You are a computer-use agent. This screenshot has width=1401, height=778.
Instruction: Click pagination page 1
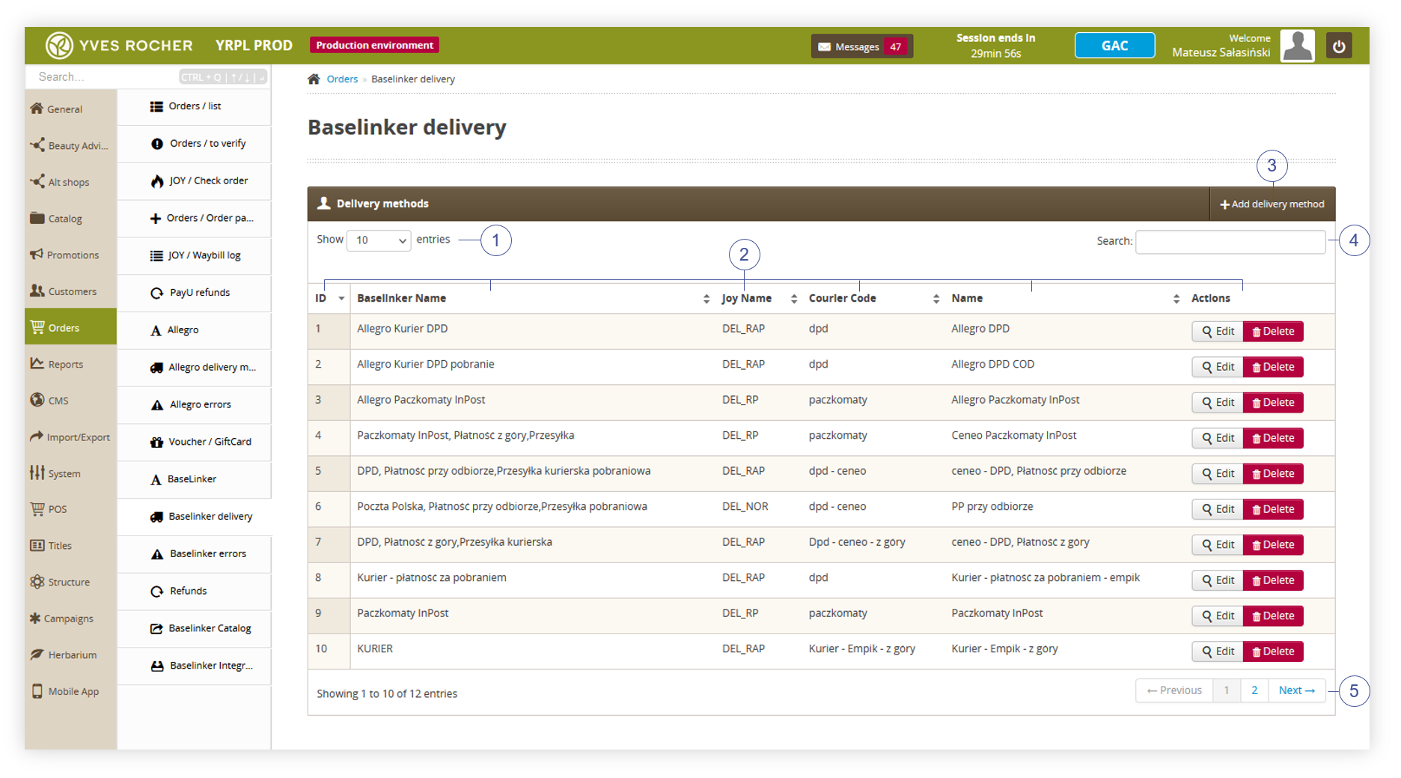click(x=1227, y=690)
